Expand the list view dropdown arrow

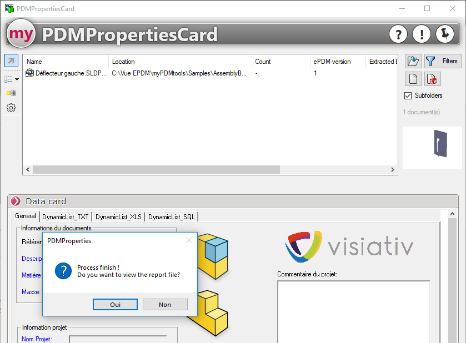[17, 79]
